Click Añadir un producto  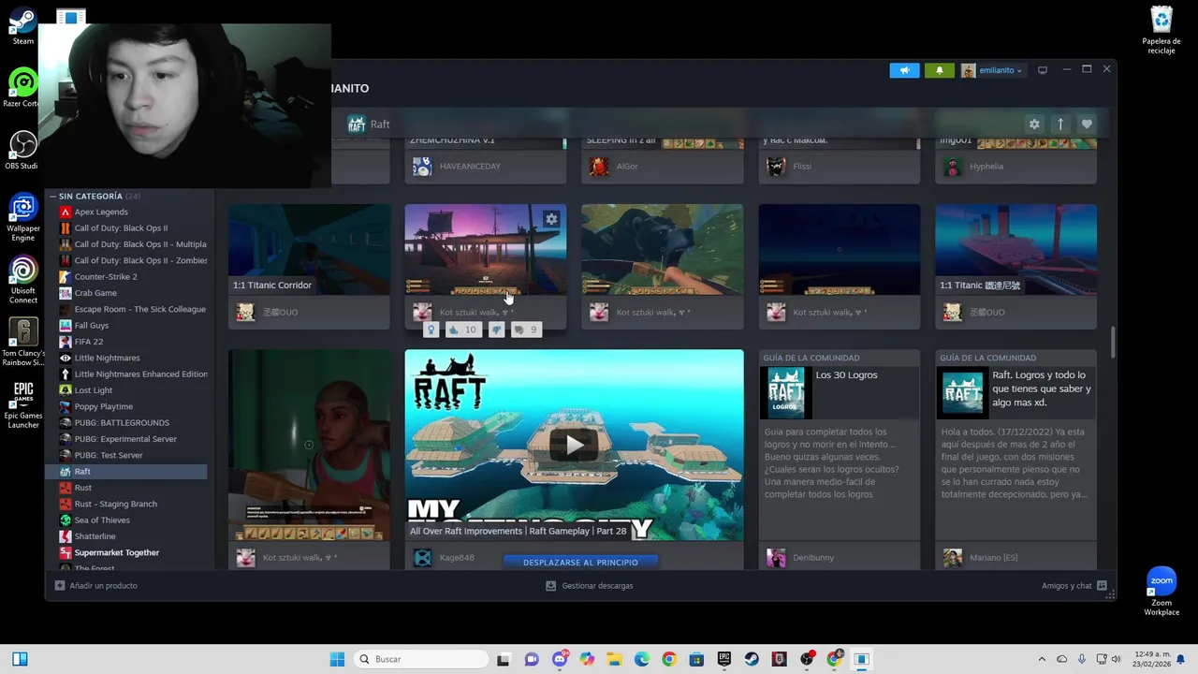[x=96, y=586]
